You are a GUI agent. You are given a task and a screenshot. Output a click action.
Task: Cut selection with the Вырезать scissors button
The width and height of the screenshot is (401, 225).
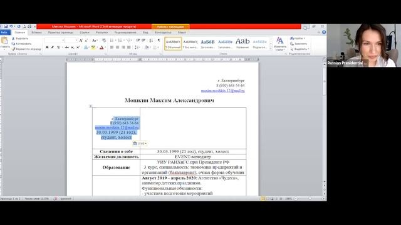20,39
